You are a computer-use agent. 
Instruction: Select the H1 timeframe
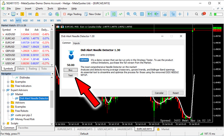32,21
